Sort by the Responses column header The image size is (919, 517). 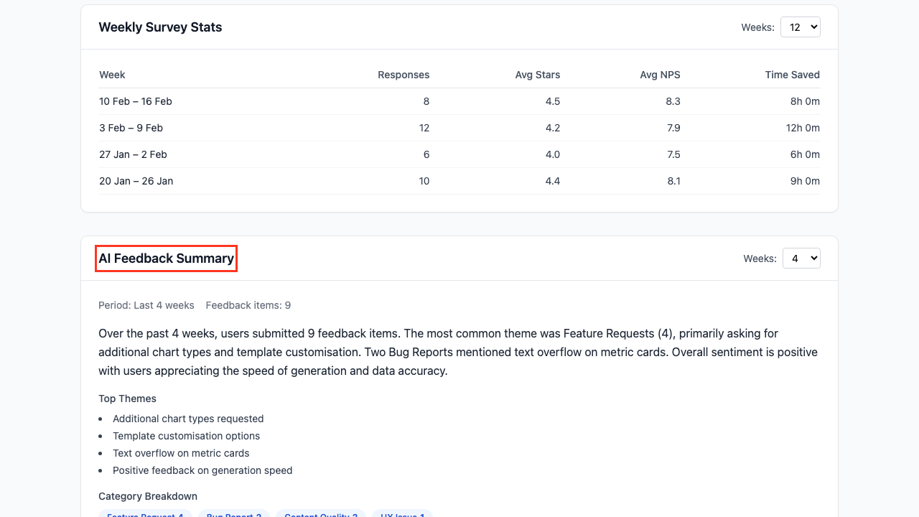(403, 75)
